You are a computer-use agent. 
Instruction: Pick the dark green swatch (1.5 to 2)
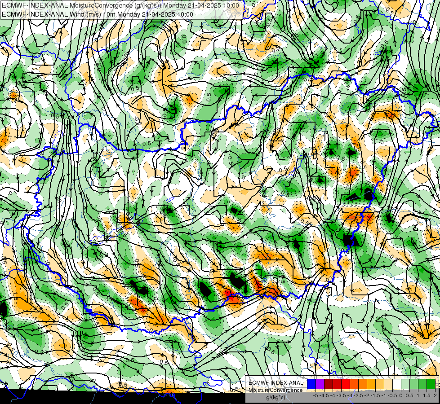(x=431, y=384)
